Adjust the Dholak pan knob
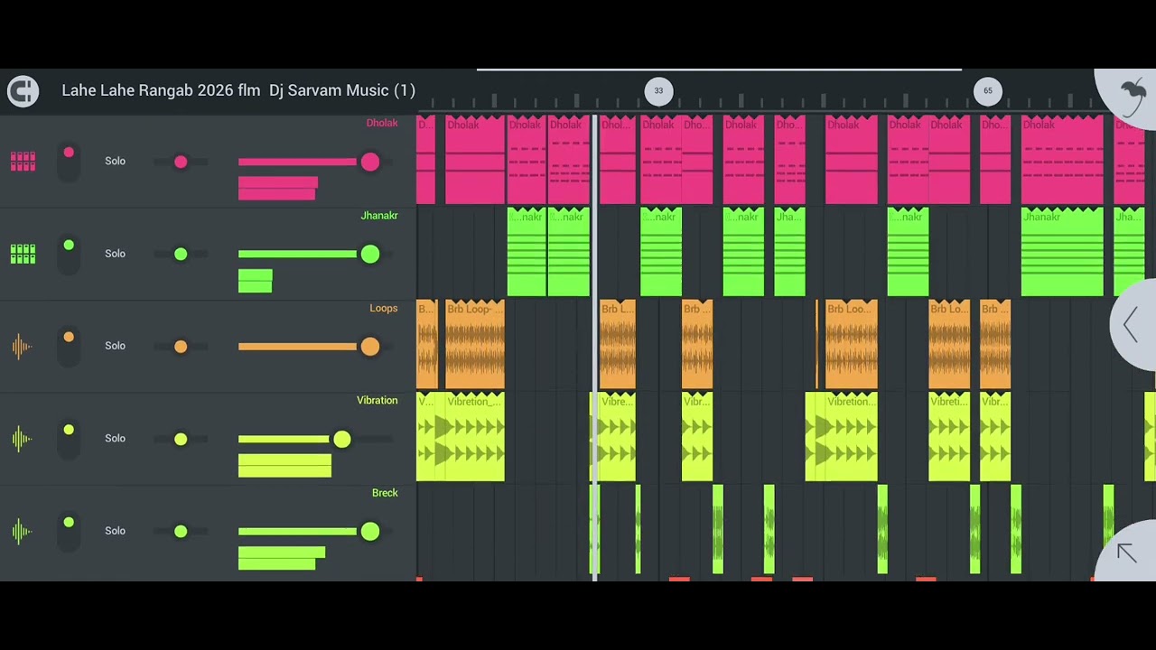This screenshot has height=650, width=1156. (181, 162)
